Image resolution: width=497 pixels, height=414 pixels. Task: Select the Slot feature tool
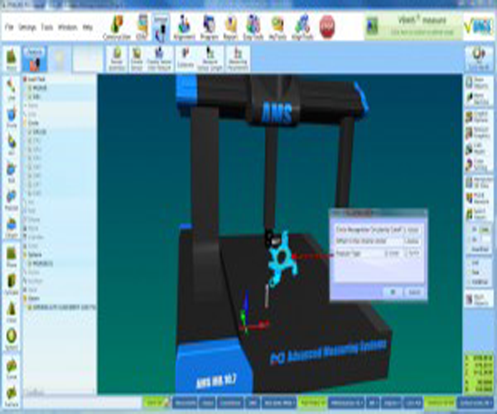pos(12,171)
